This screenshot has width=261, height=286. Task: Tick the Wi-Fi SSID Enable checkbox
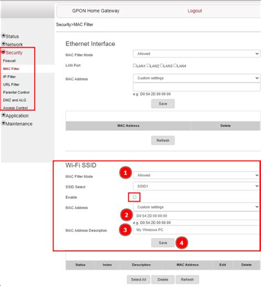click(134, 197)
